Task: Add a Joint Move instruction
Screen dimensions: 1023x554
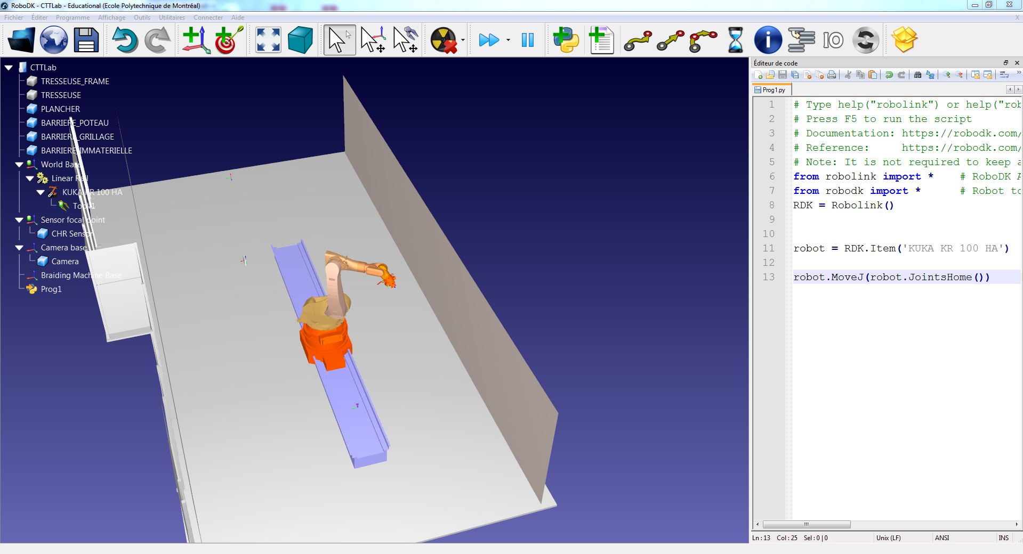Action: tap(638, 40)
